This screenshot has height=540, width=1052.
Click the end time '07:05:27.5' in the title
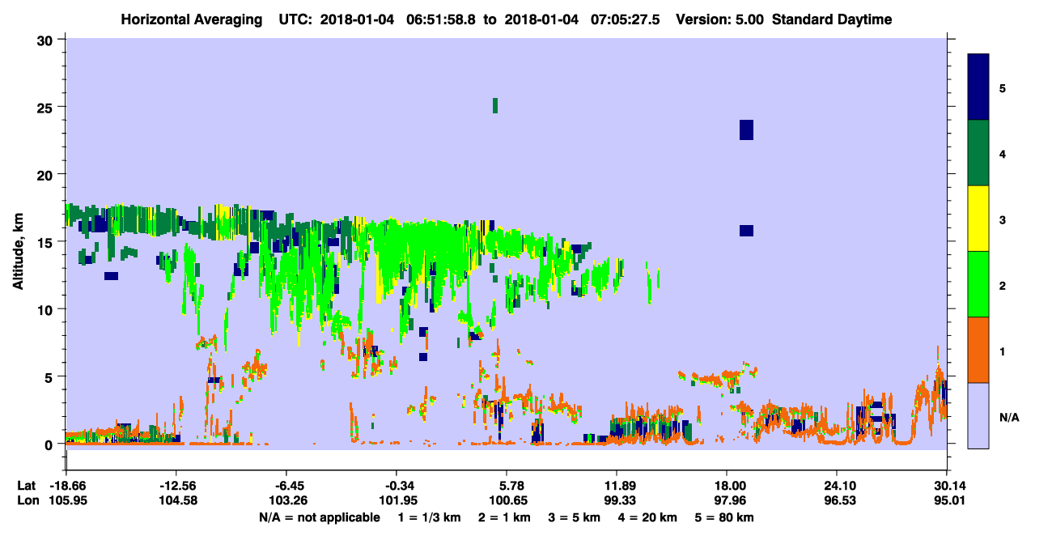[x=626, y=19]
